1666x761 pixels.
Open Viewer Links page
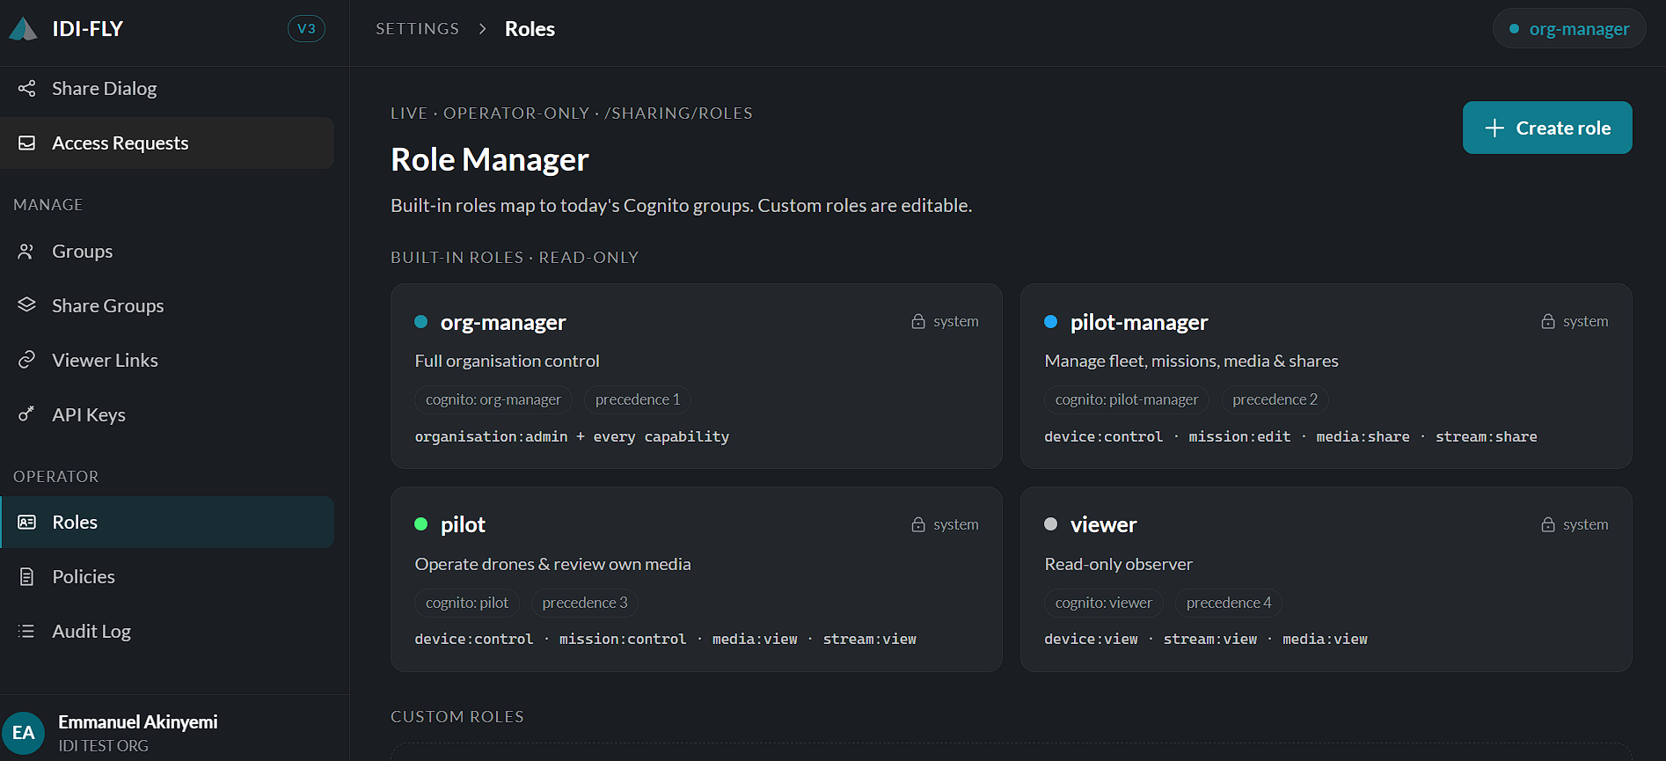[167, 360]
